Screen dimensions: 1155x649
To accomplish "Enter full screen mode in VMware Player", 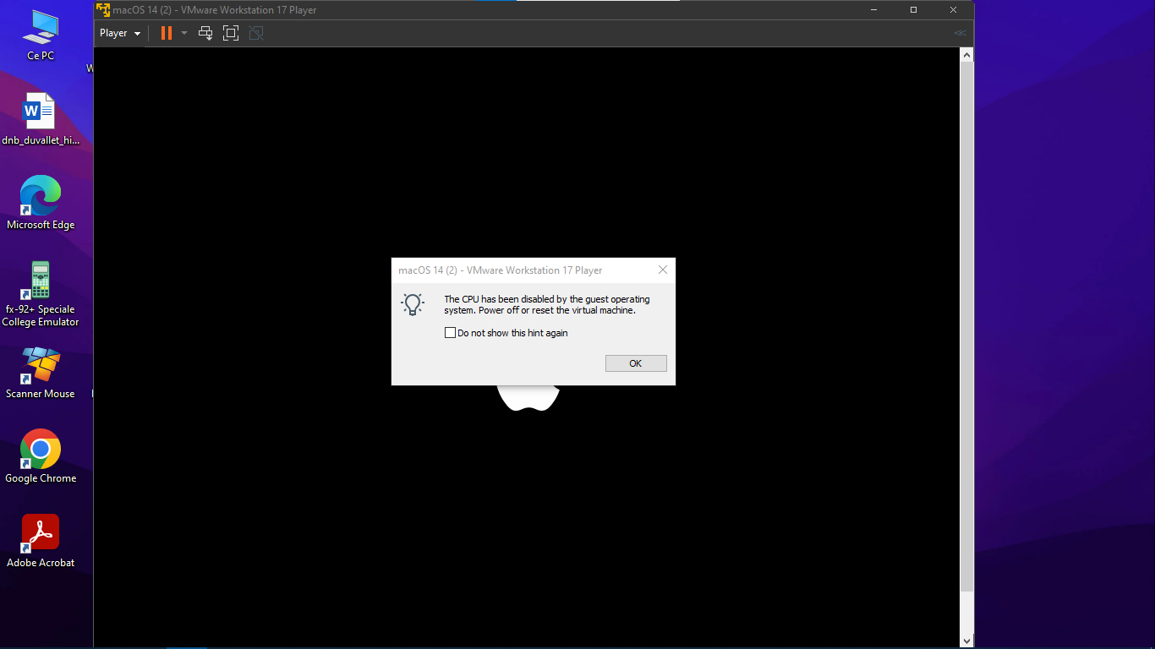I will tap(231, 33).
